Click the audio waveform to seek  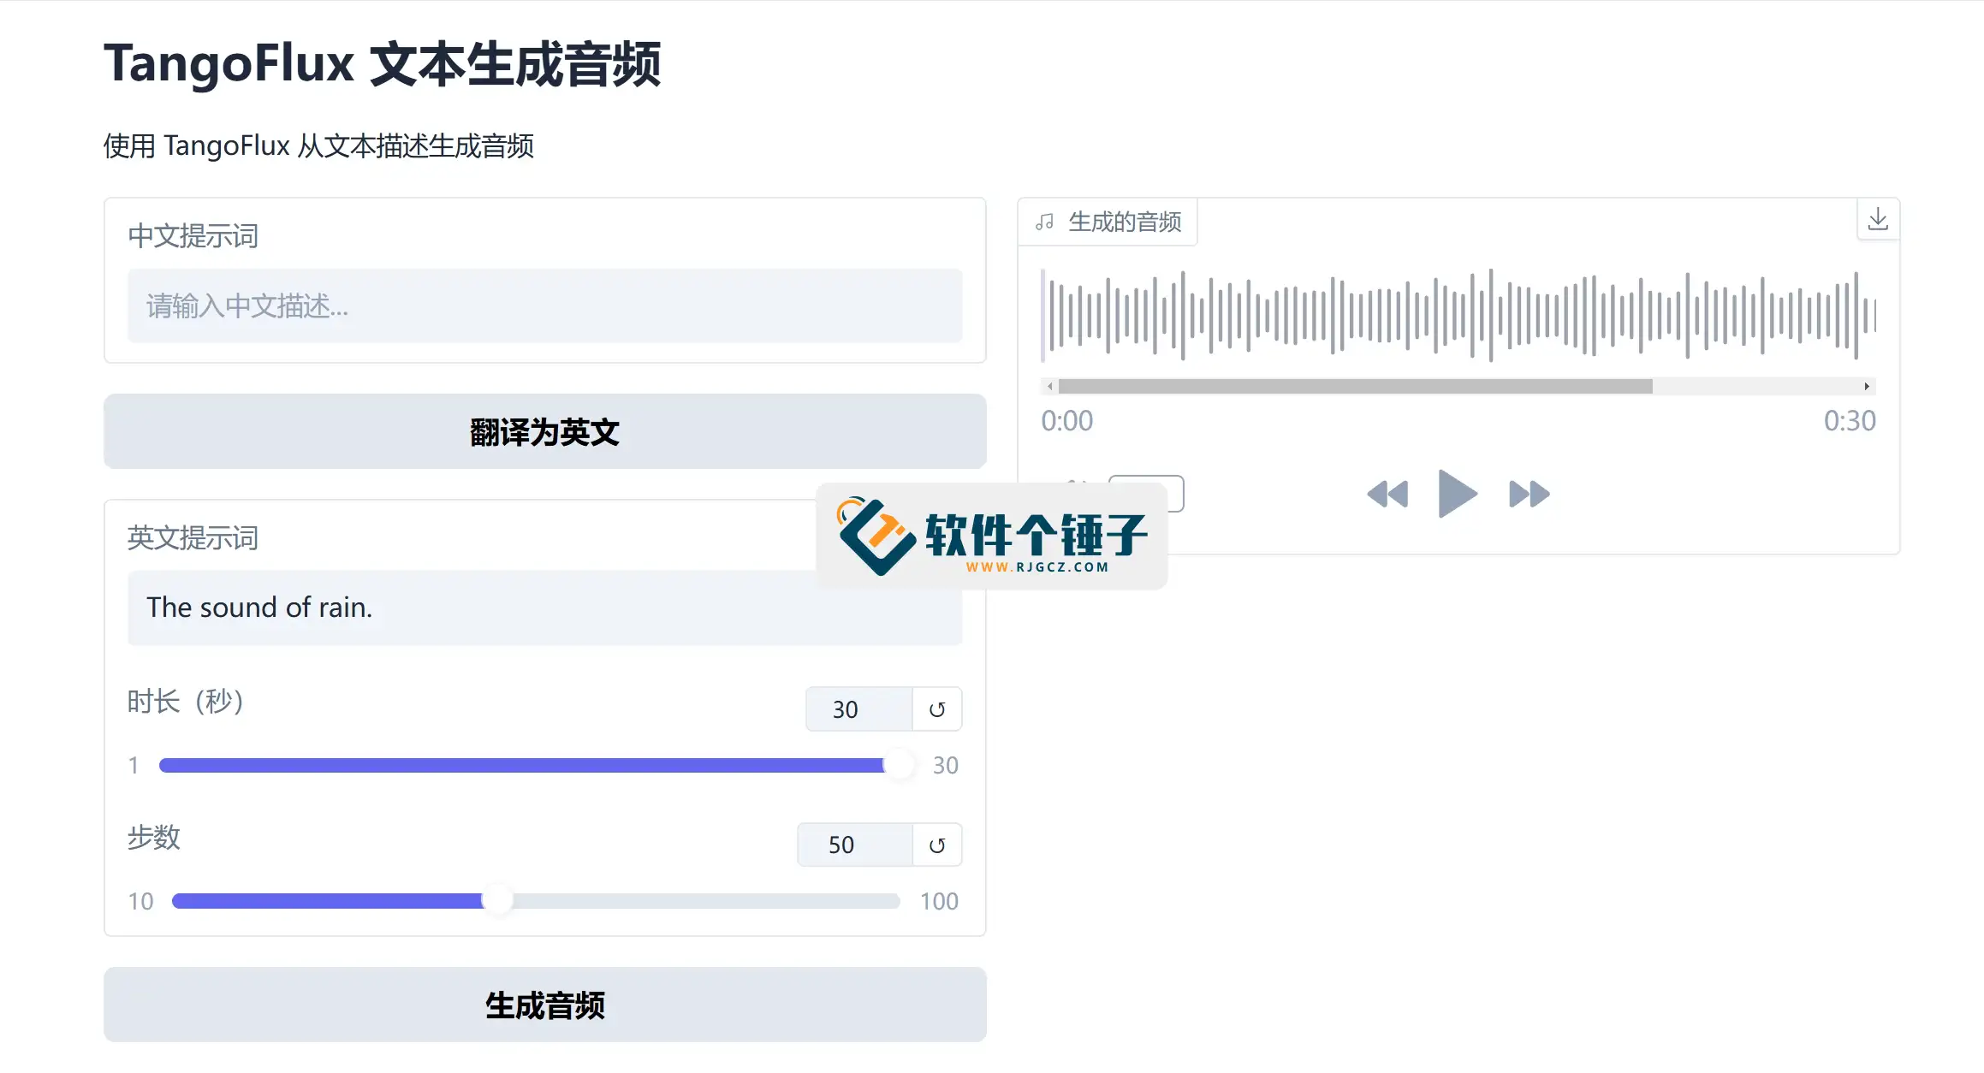(1458, 315)
